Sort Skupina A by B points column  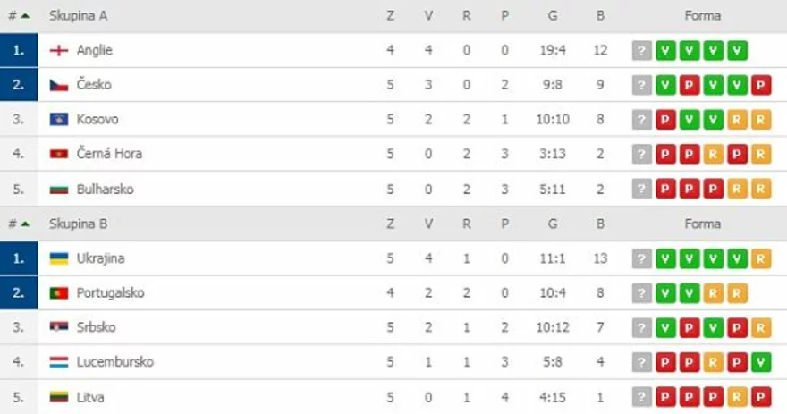(x=600, y=15)
